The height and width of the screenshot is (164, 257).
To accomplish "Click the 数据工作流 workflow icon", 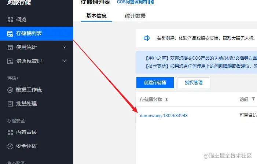I will pos(10,90).
